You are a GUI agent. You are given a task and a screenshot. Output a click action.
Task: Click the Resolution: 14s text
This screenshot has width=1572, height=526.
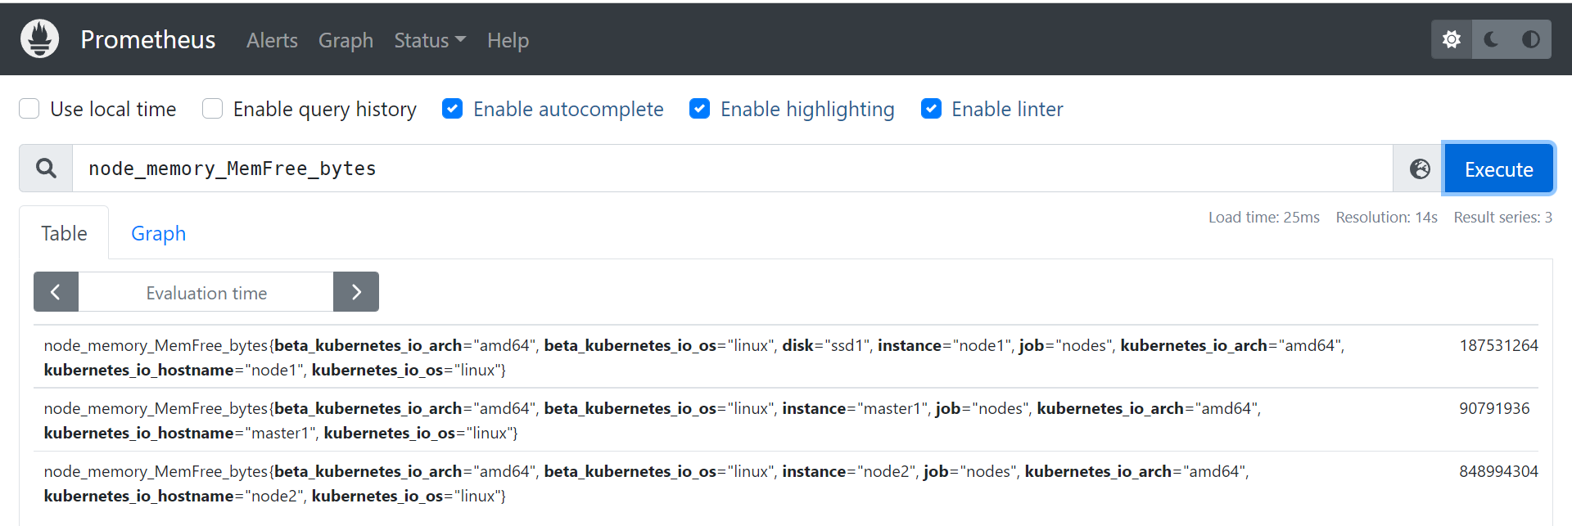1386,217
